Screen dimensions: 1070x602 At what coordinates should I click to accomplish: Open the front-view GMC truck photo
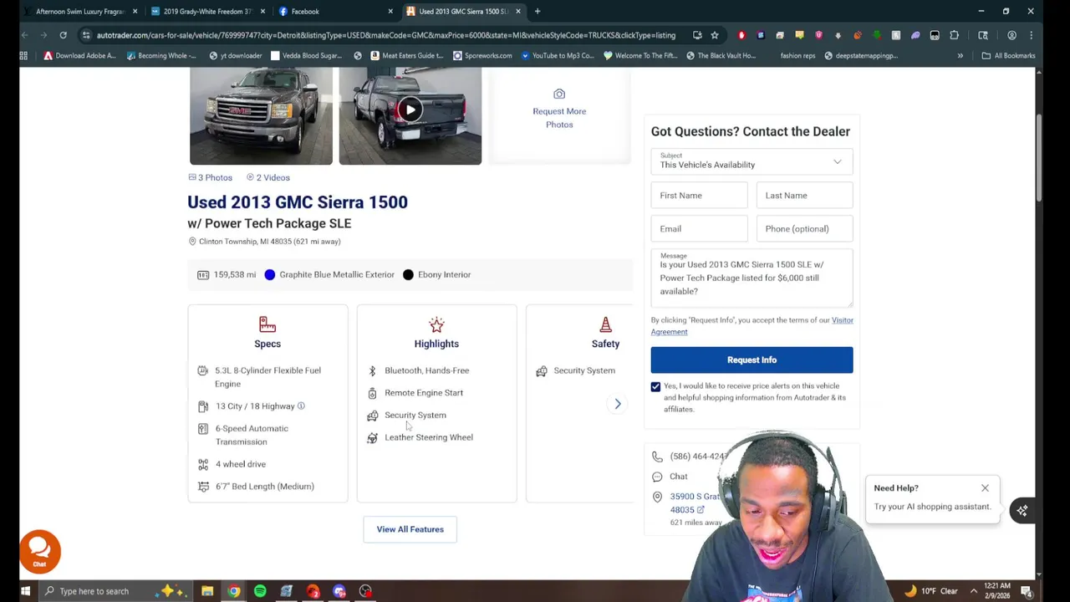pos(261,115)
